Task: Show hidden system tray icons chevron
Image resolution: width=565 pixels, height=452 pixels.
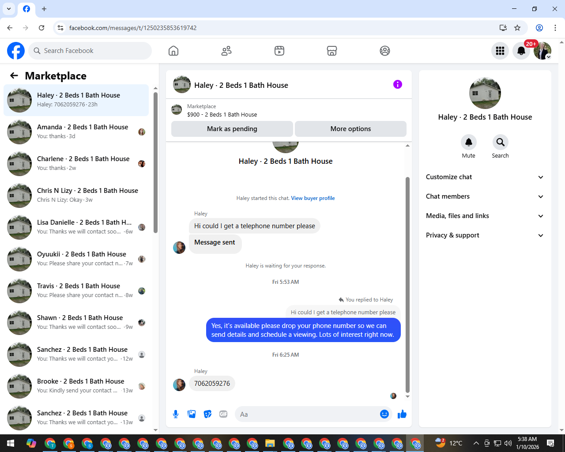Action: 476,443
